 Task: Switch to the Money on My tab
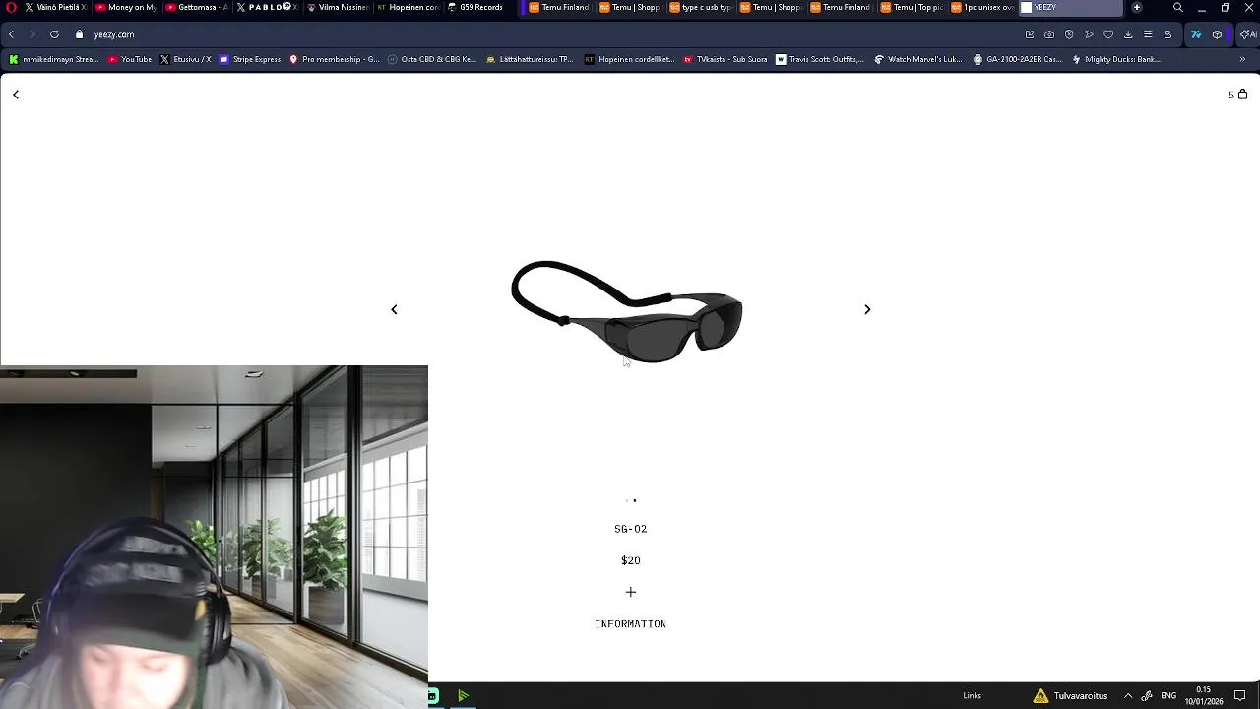pos(126,7)
